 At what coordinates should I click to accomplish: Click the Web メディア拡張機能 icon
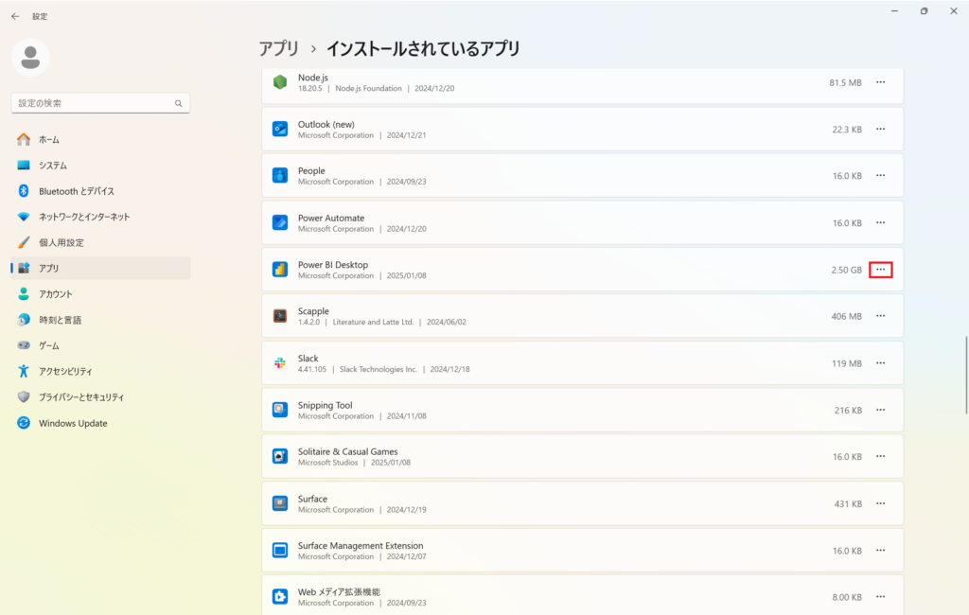click(x=280, y=596)
